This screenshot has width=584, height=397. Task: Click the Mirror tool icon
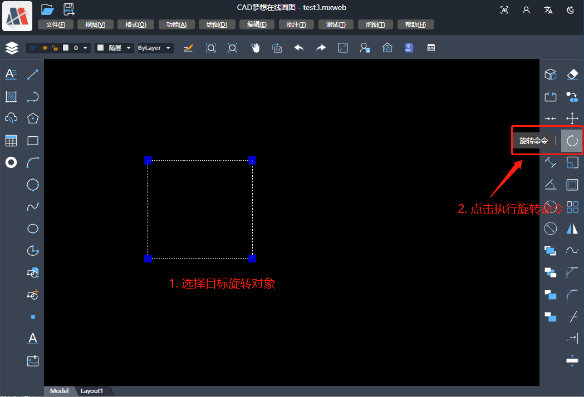click(572, 229)
